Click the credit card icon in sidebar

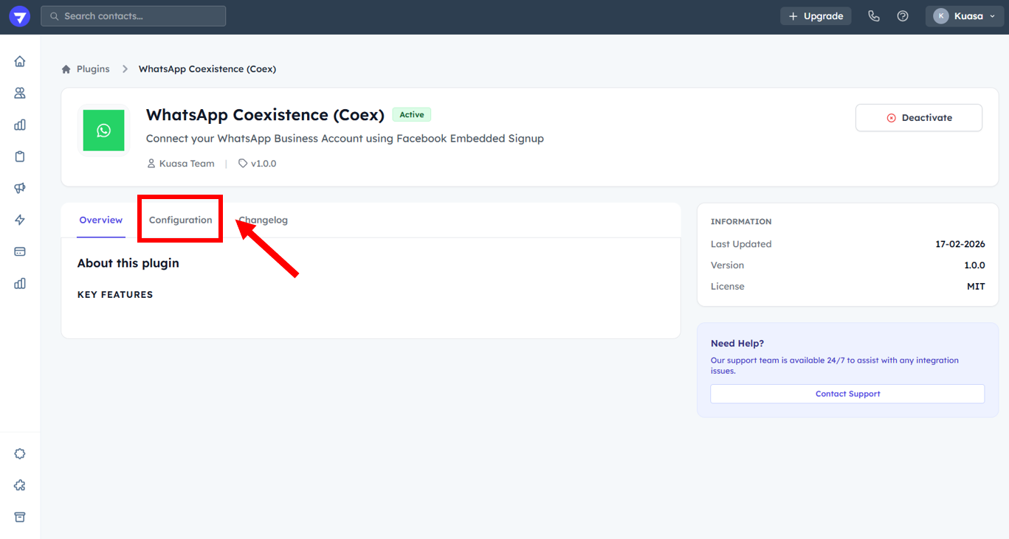coord(20,251)
